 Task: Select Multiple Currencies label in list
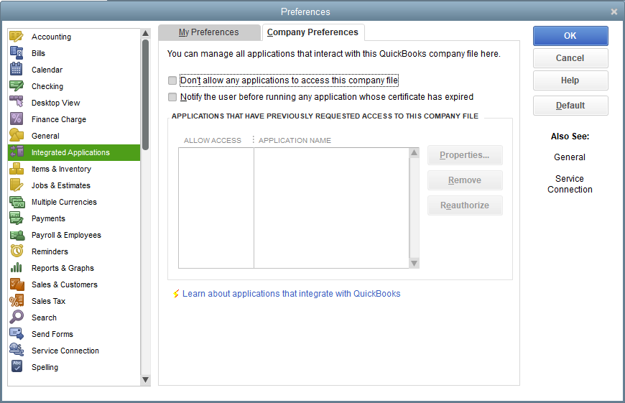(64, 202)
